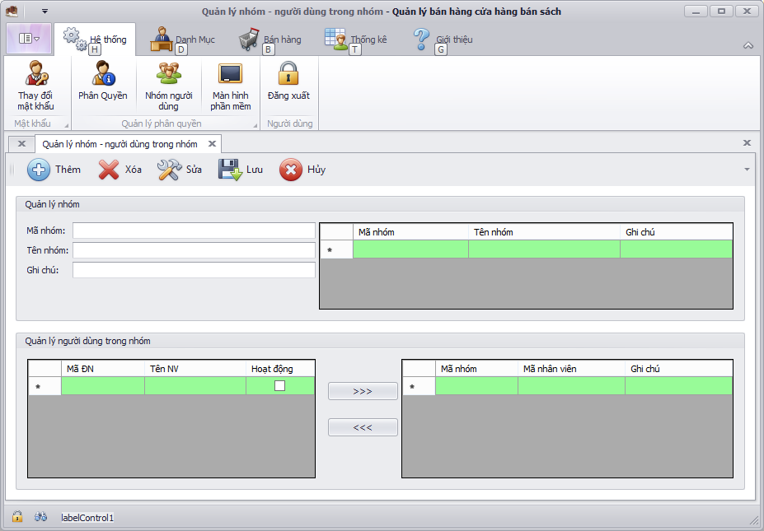The height and width of the screenshot is (531, 764).
Task: Open the quick access toolbar dropdown arrow
Action: 45,11
